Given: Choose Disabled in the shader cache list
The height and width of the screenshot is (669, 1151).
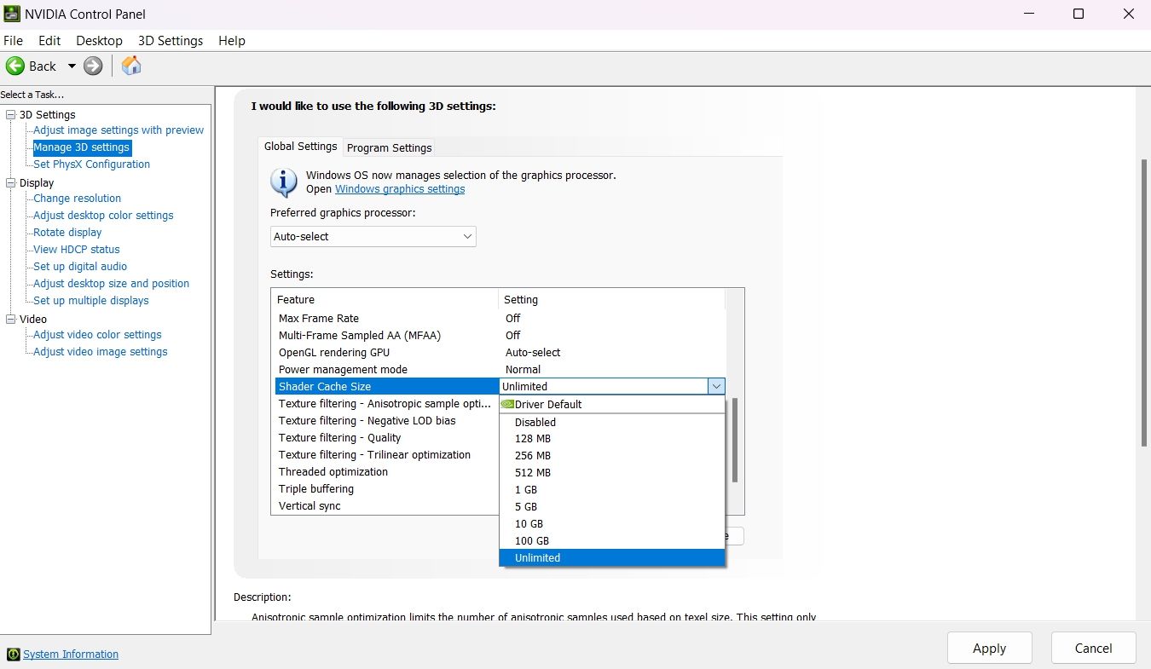Looking at the screenshot, I should pos(535,422).
